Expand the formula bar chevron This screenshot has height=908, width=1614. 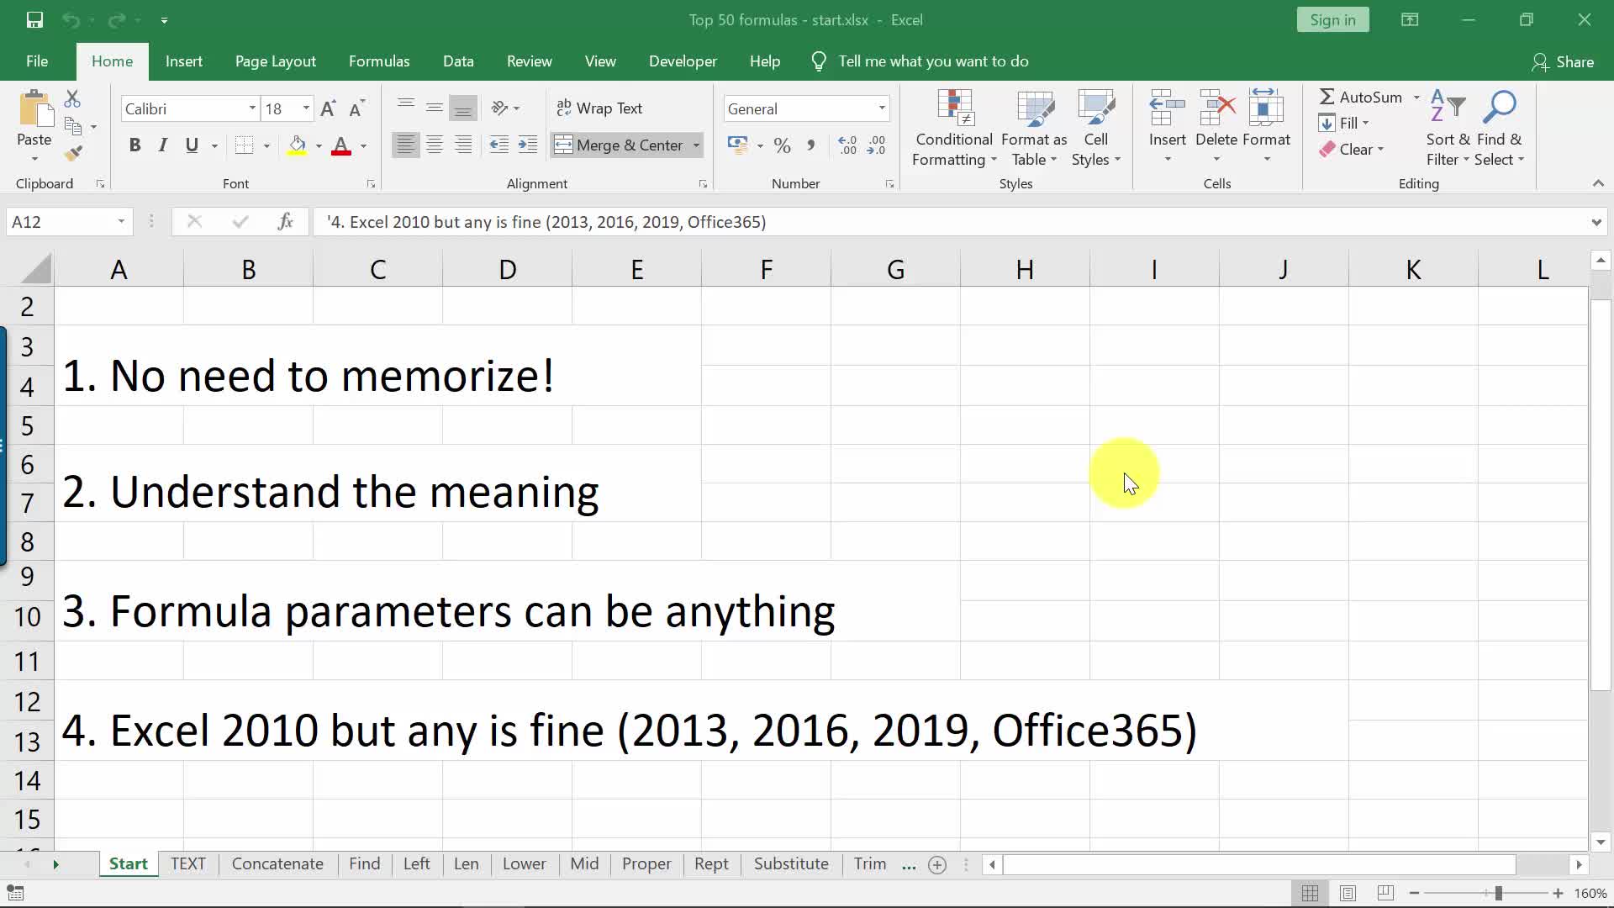[x=1596, y=222]
